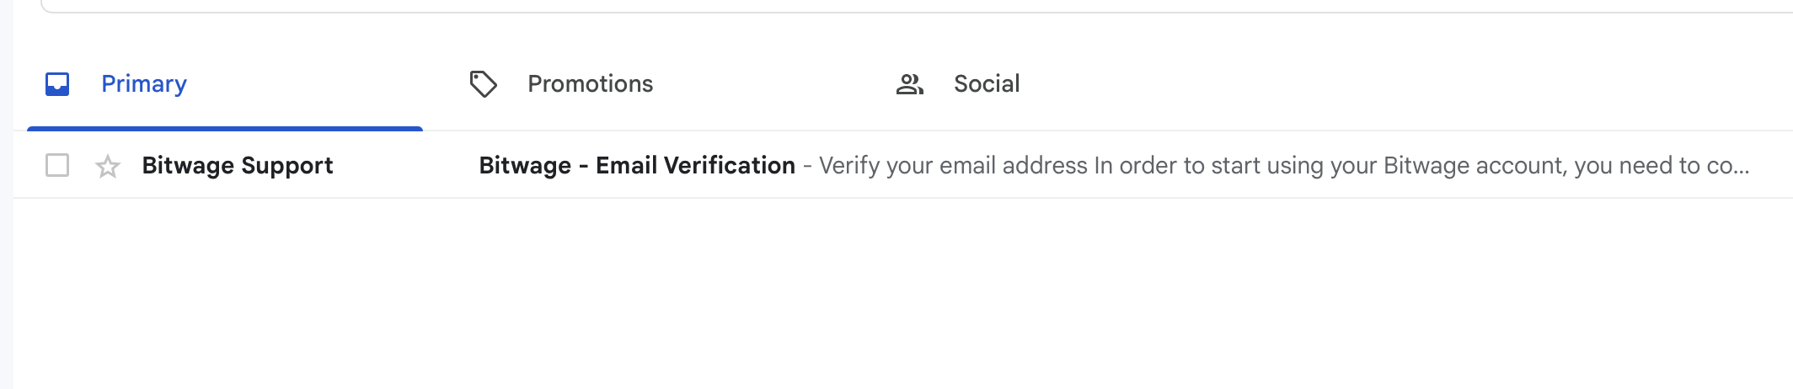Click the trailing ellipsis of the email snippet
Screen dimensions: 1793x389
(x=1739, y=167)
